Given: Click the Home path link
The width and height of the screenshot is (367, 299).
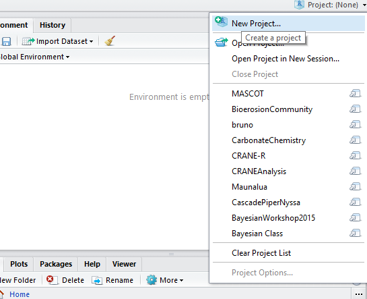Looking at the screenshot, I should 20,294.
